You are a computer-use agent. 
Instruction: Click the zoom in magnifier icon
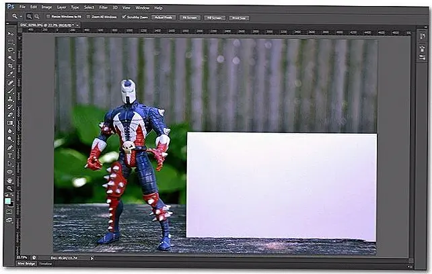28,17
